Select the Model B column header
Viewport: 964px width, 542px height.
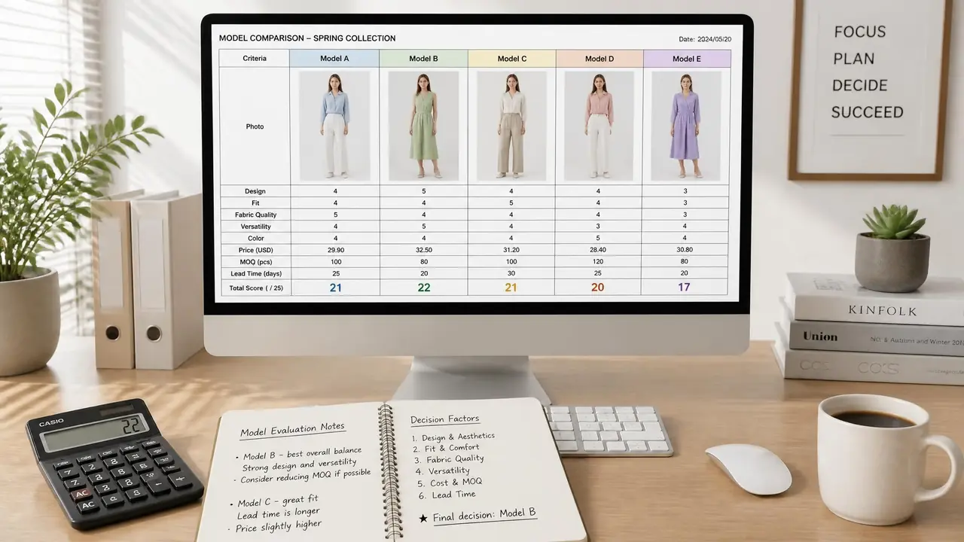(423, 59)
